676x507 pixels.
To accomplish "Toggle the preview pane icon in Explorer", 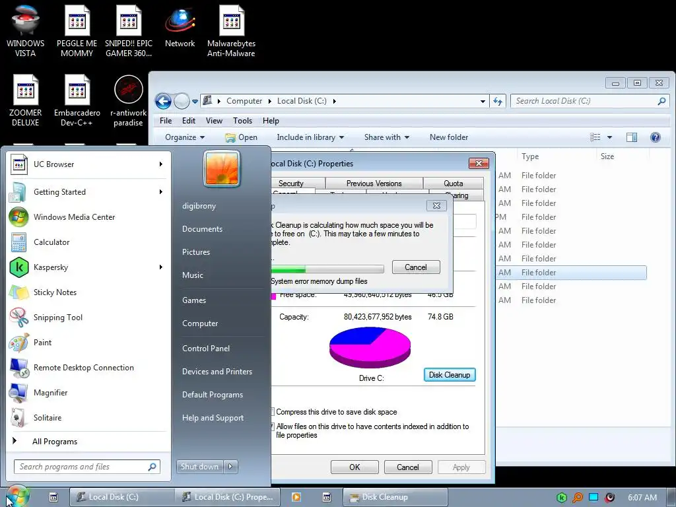I will click(x=632, y=137).
